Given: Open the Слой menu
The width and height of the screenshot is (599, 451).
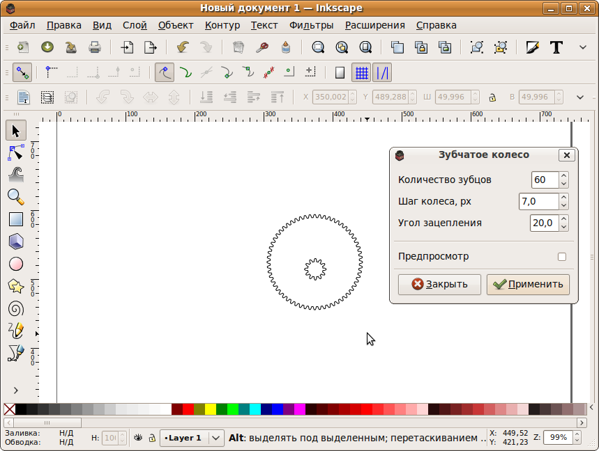Looking at the screenshot, I should 135,25.
